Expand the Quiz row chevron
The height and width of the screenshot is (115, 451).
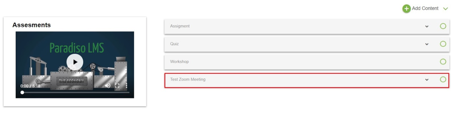[427, 44]
